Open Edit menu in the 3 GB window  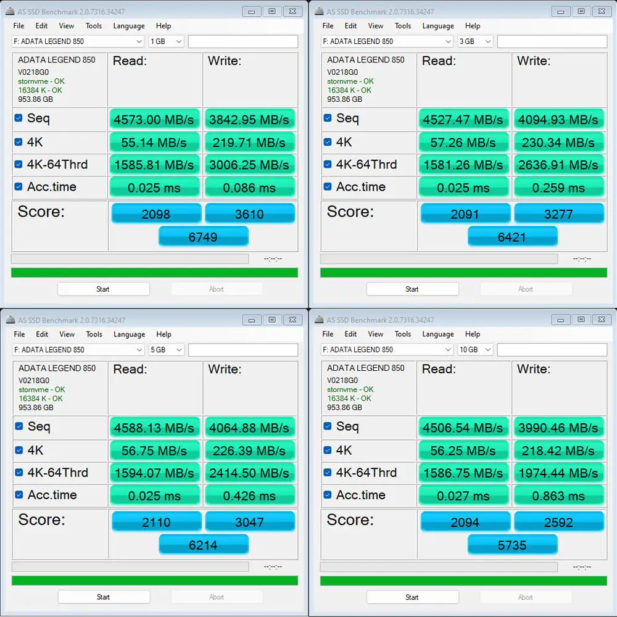tap(350, 25)
